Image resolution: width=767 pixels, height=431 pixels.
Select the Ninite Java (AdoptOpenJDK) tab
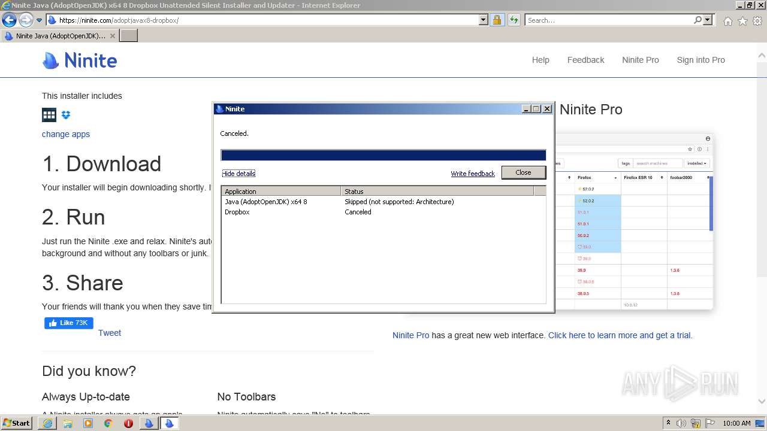(x=60, y=35)
